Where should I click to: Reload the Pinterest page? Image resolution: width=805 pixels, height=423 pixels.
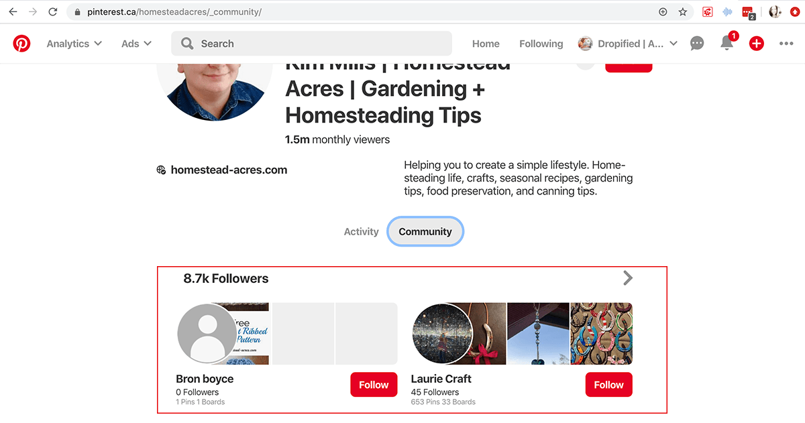tap(53, 11)
